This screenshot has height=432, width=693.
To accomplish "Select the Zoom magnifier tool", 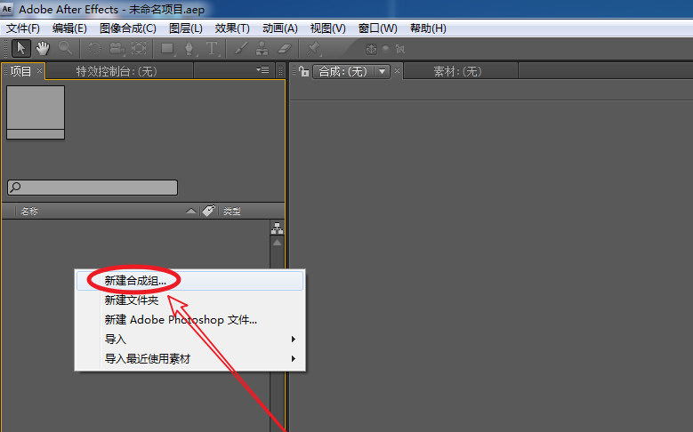I will [66, 48].
